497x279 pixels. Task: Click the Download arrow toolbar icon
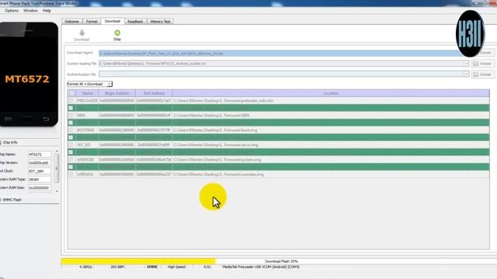point(82,33)
